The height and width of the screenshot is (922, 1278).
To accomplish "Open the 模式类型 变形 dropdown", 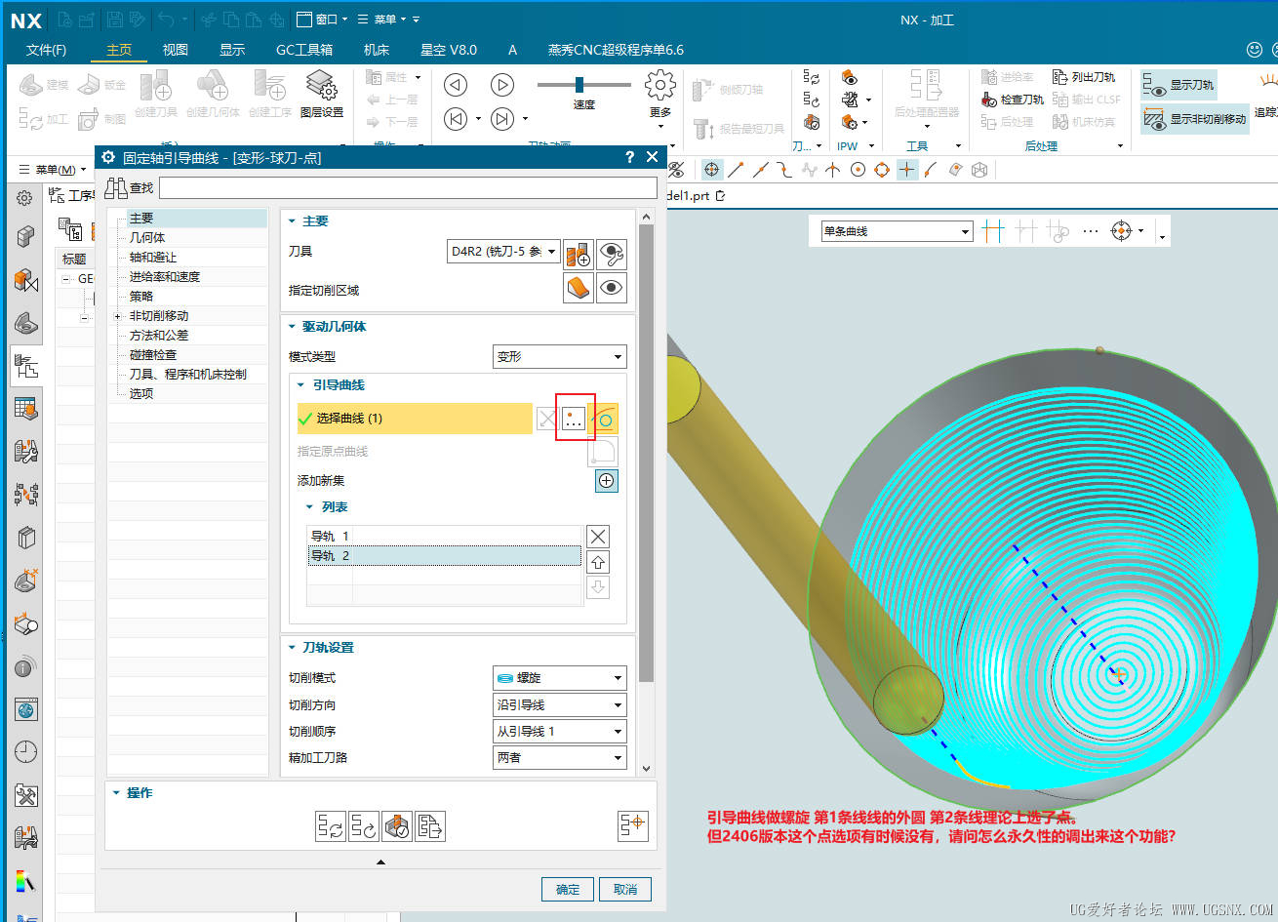I will point(560,357).
